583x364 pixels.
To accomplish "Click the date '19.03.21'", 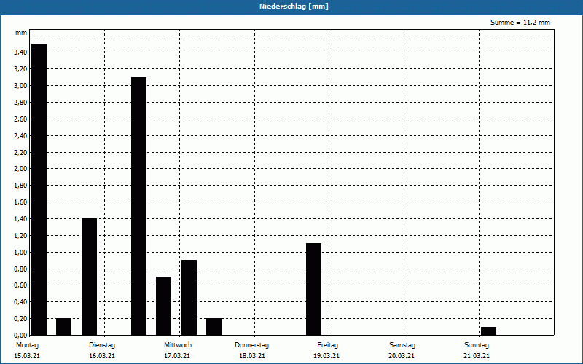I will 326,356.
